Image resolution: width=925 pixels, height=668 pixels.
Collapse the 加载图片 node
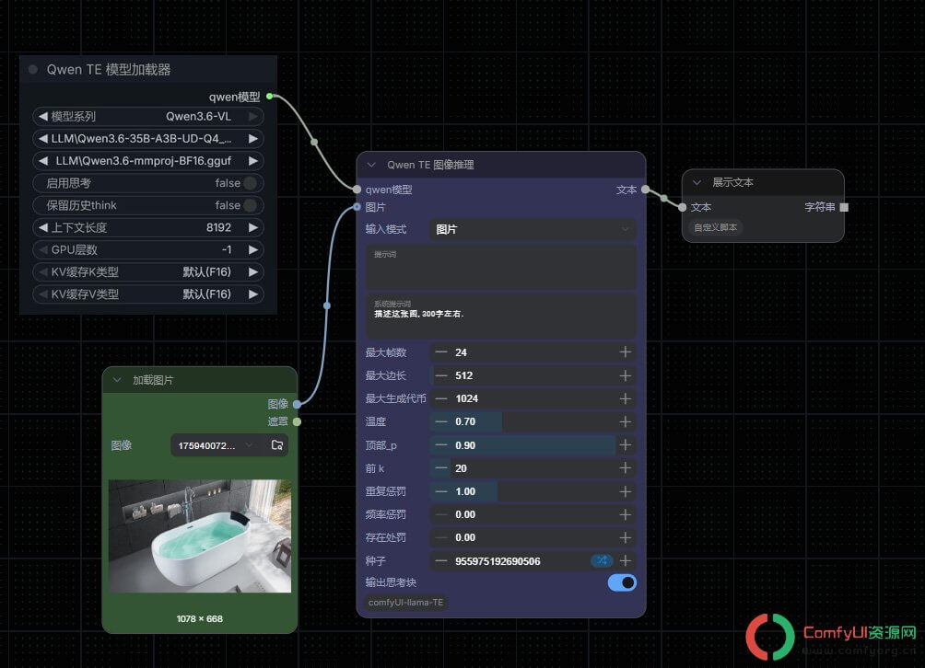pos(117,380)
